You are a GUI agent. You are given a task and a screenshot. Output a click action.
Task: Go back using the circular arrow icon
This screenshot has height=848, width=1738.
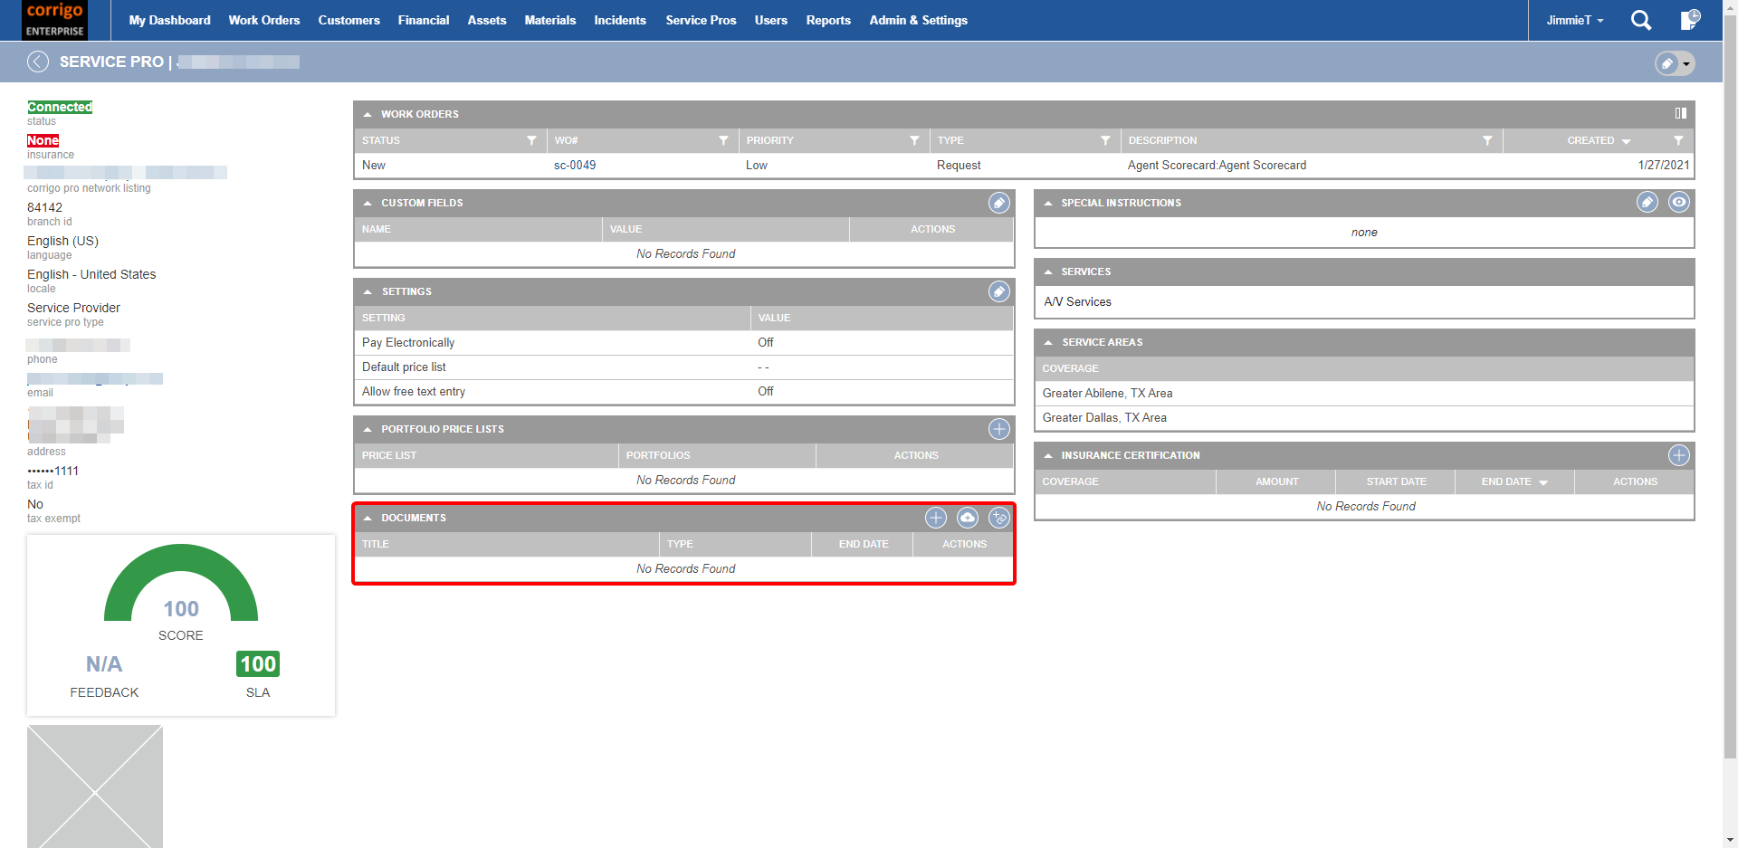pyautogui.click(x=38, y=62)
